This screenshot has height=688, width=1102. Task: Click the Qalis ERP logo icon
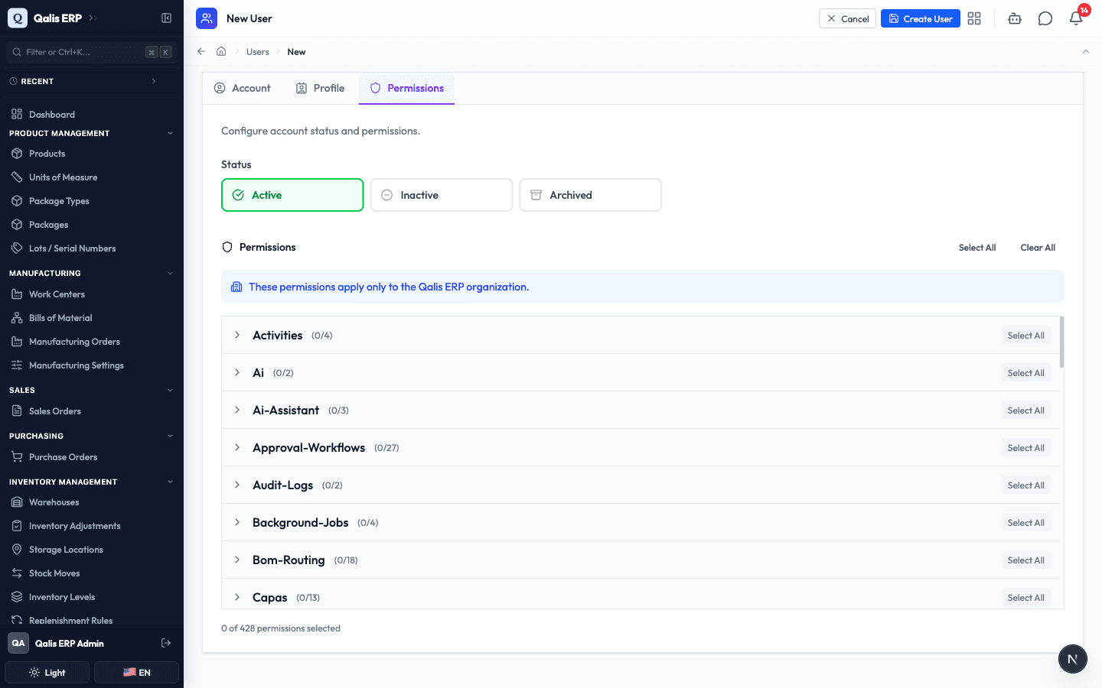tap(18, 18)
